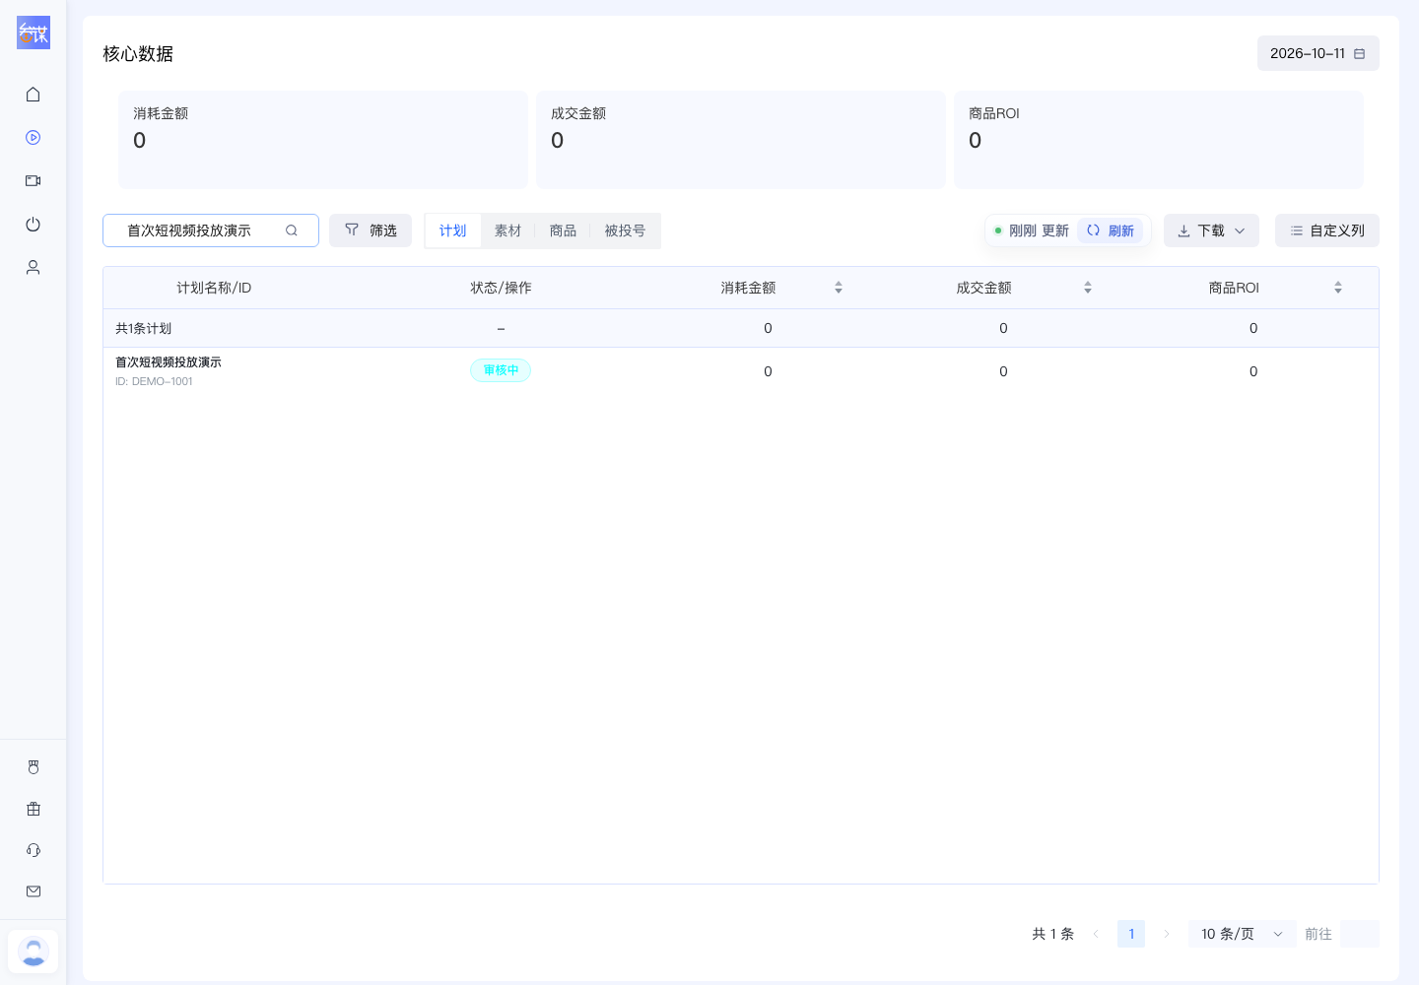
Task: Open the gift box icon in sidebar
Action: 34,809
